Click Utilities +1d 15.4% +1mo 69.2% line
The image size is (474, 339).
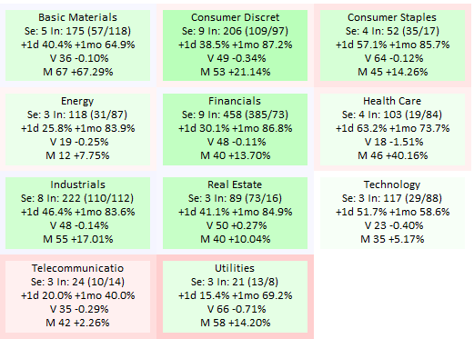pos(235,295)
